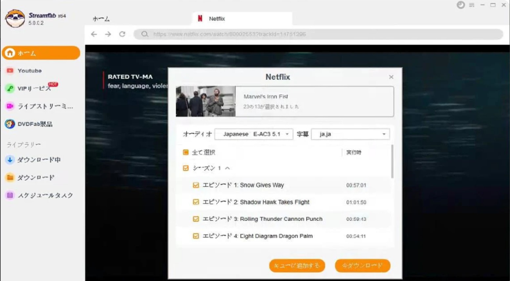Open the ホーム item in sidebar
Viewport: 510px width, 281px height.
point(41,53)
